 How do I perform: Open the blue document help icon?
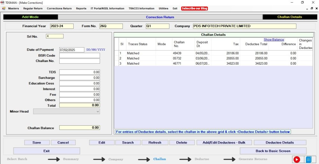308,159
